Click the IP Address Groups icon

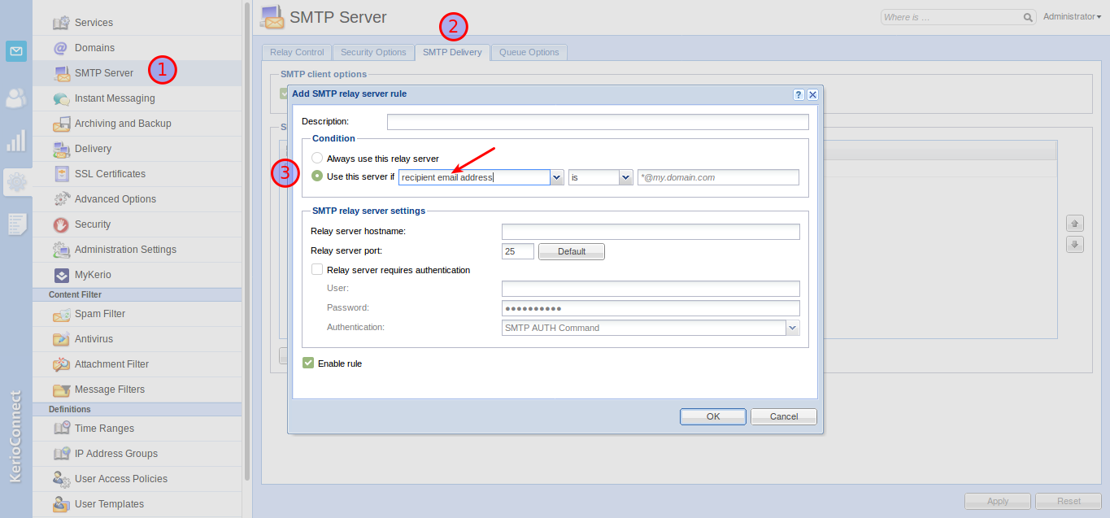click(61, 454)
